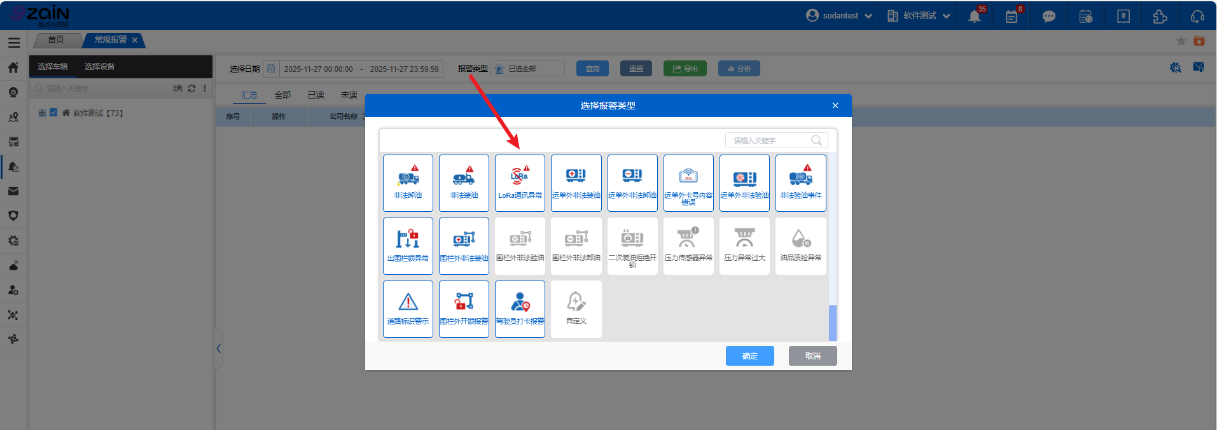
Task: Open the sudantest user dropdown
Action: pyautogui.click(x=839, y=16)
